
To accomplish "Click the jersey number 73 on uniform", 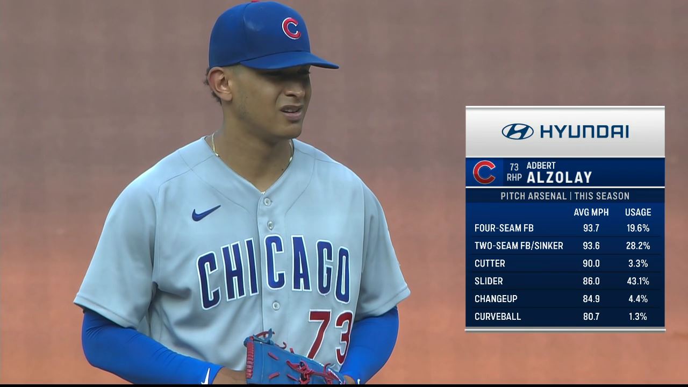I will pos(330,335).
